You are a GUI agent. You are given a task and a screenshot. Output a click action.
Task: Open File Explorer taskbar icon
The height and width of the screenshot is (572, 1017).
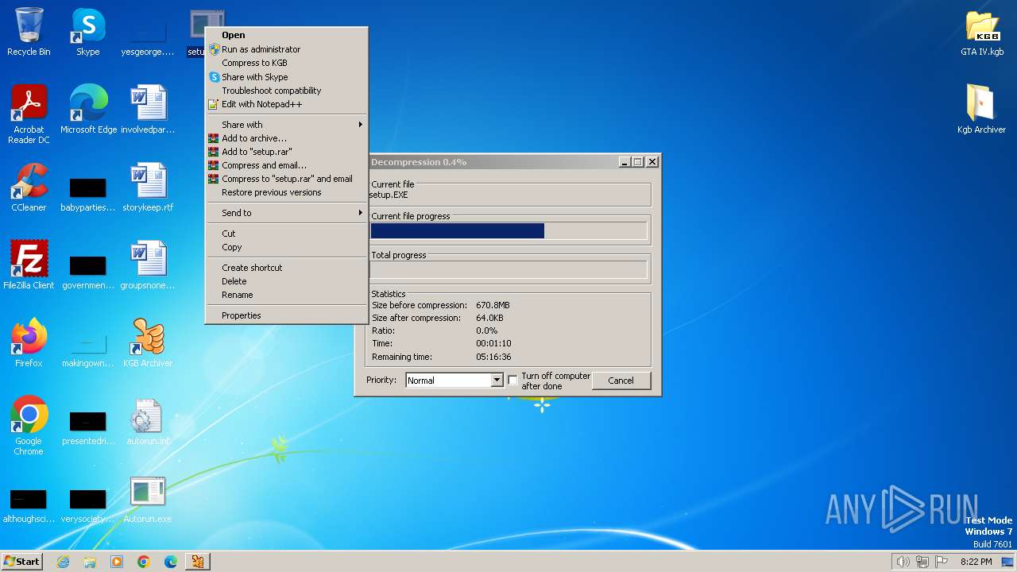coord(90,562)
